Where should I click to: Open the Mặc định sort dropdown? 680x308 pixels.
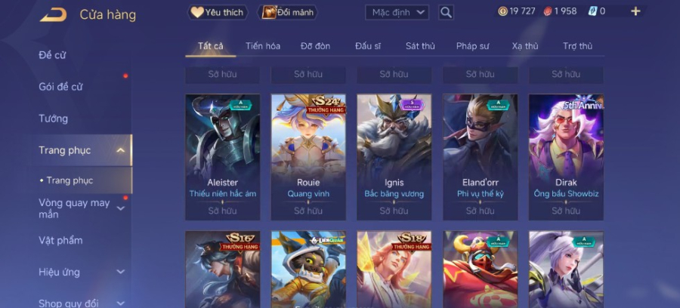[x=397, y=13]
